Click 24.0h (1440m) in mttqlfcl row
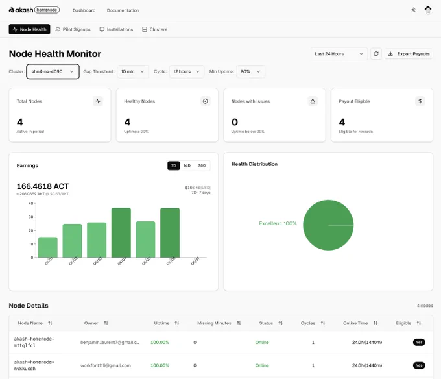This screenshot has height=379, width=441. [x=367, y=343]
